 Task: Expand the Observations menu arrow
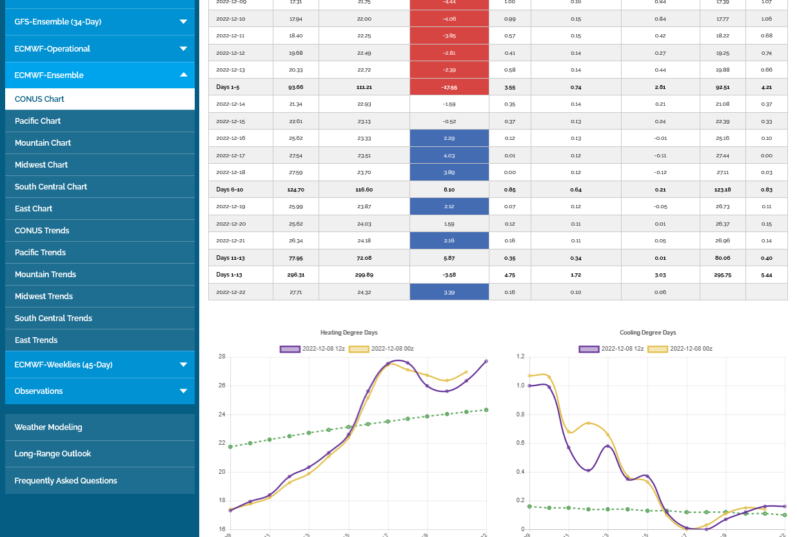tap(183, 391)
